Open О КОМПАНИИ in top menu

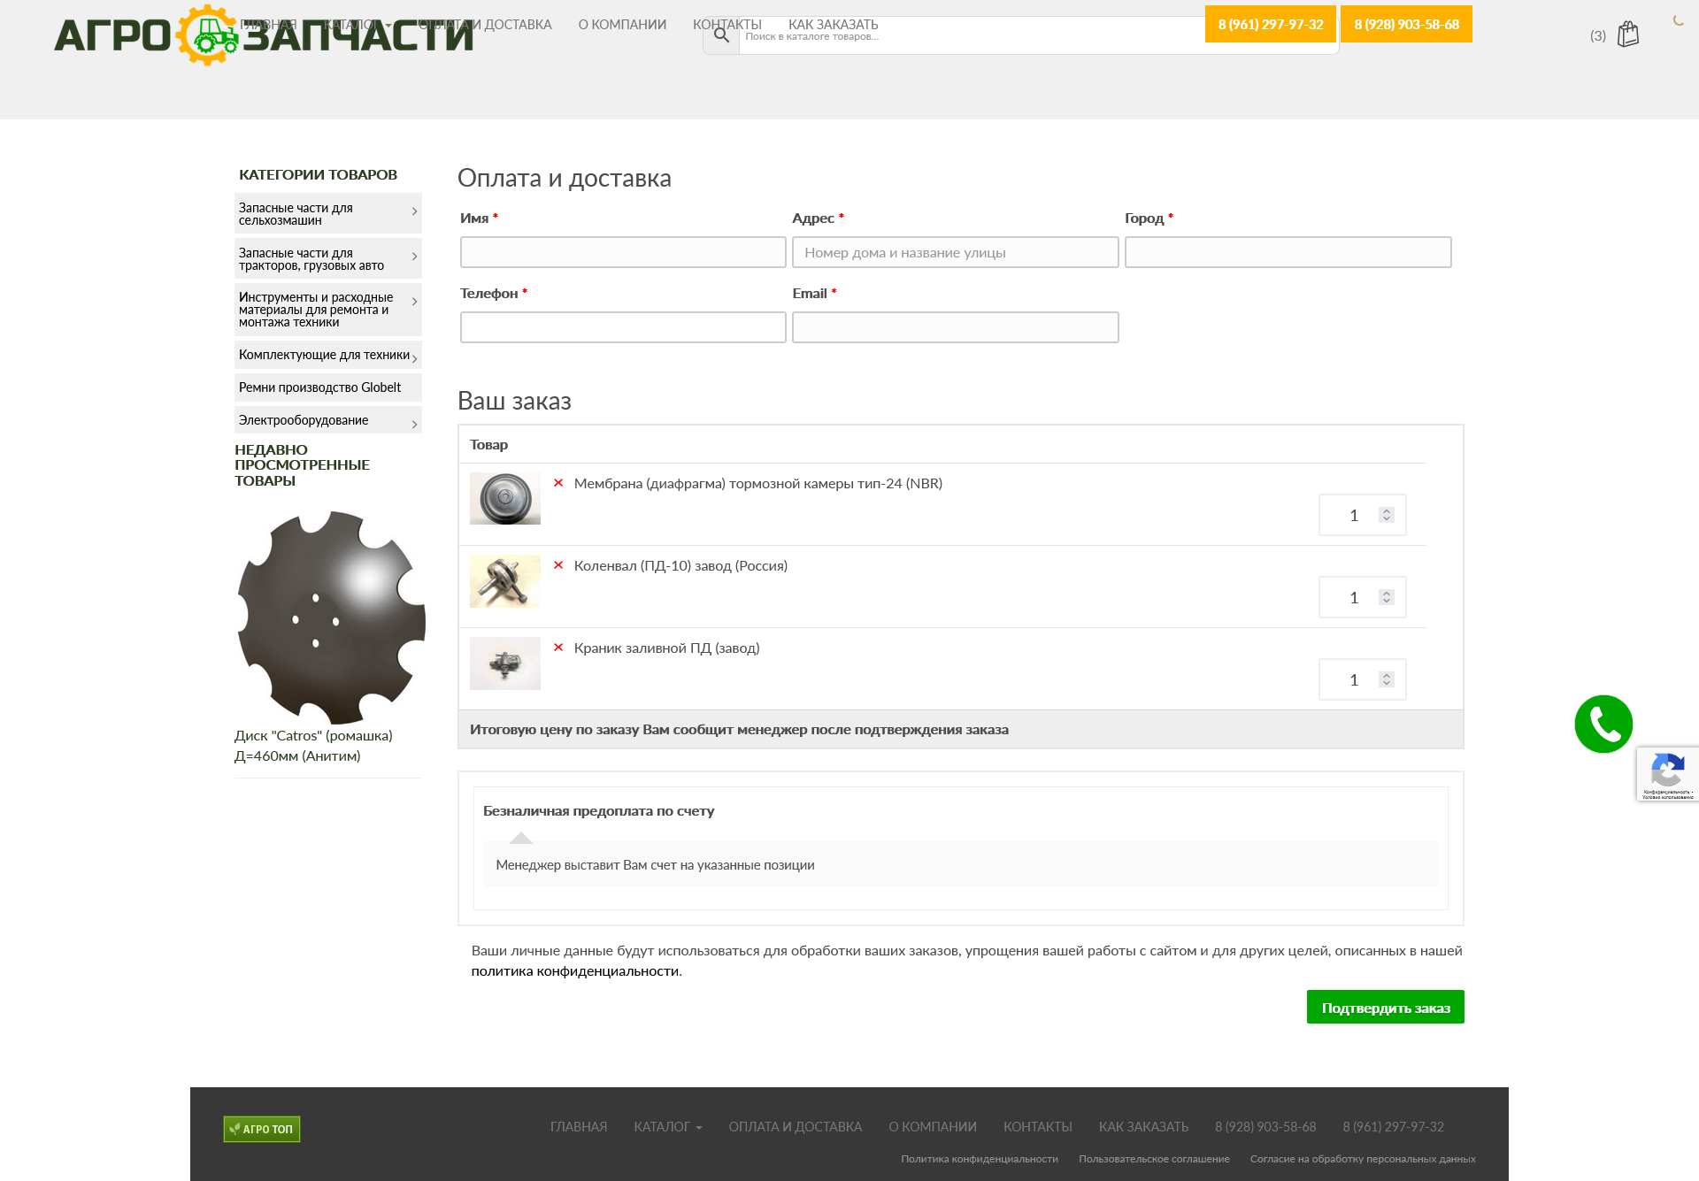(x=622, y=25)
